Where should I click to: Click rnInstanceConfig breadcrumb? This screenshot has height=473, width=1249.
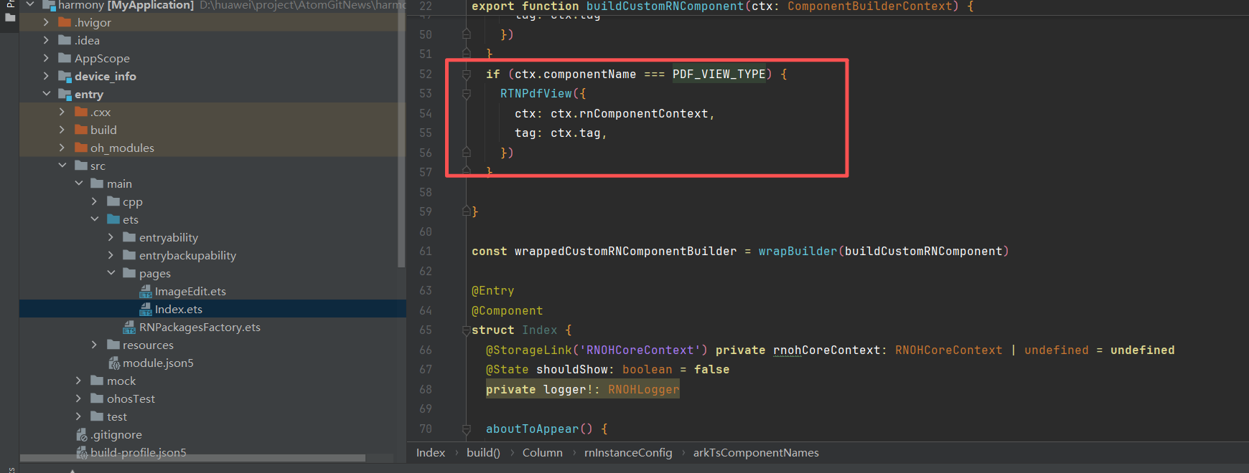point(628,452)
